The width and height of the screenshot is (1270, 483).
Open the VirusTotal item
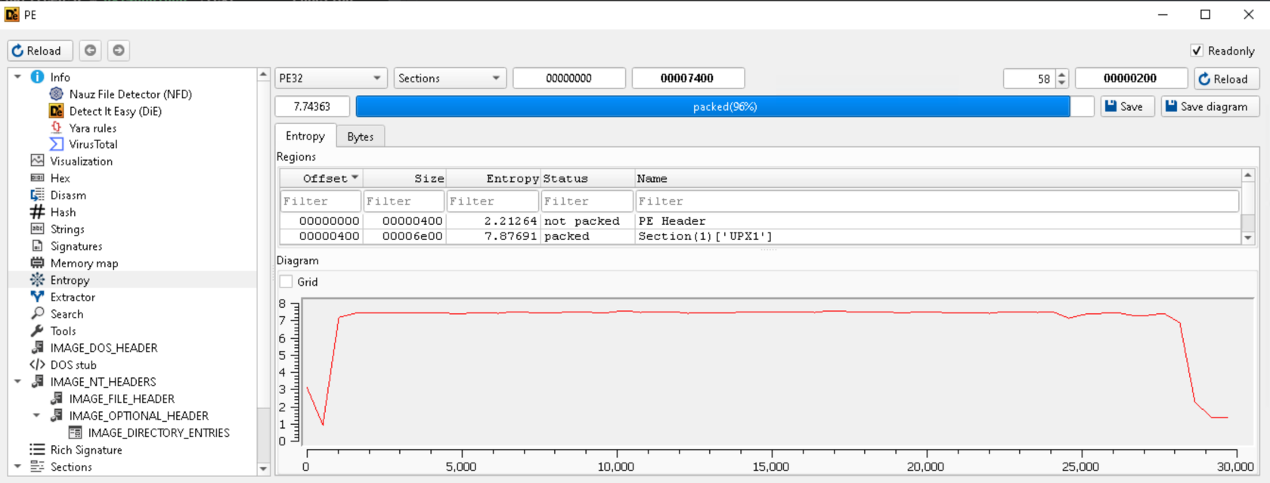(x=93, y=144)
